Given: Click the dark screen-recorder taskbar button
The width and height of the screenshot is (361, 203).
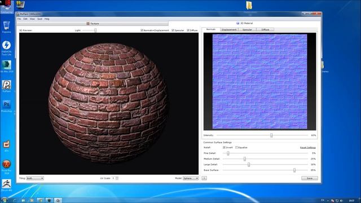Looking at the screenshot, I should point(49,201).
